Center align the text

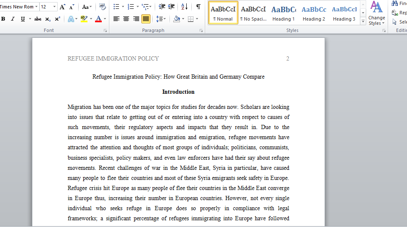(x=126, y=19)
